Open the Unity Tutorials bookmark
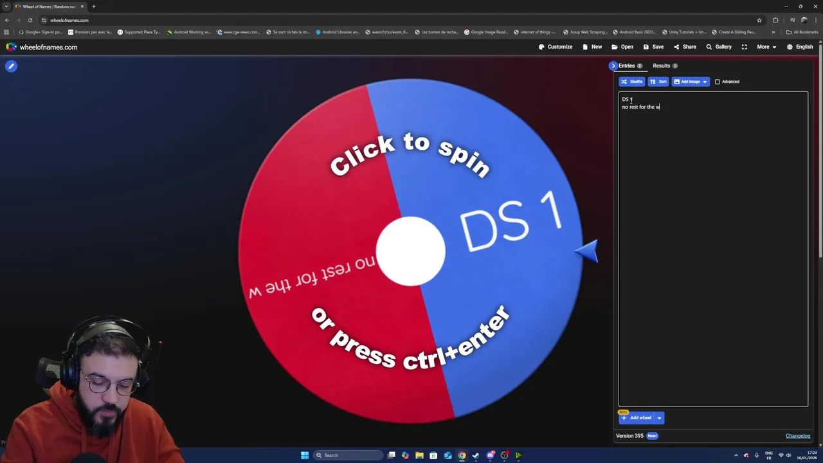 (683, 32)
